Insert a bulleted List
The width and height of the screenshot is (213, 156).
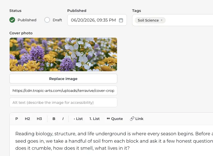click(78, 119)
